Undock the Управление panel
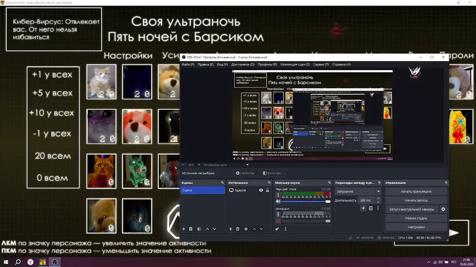The height and width of the screenshot is (267, 476). pyautogui.click(x=446, y=183)
